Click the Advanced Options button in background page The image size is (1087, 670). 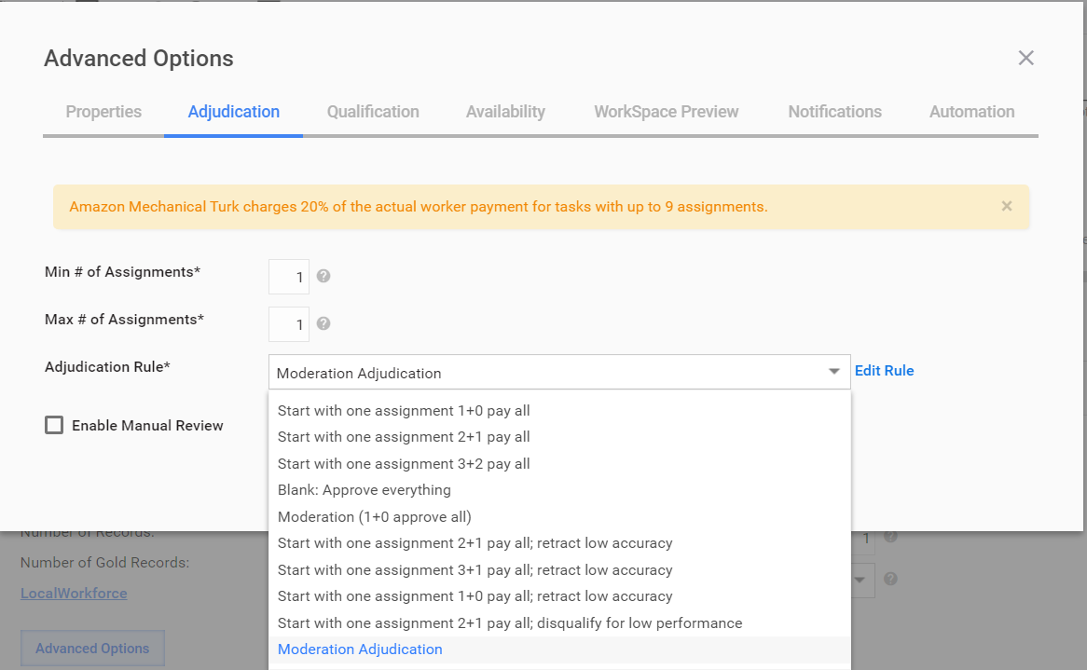tap(92, 649)
